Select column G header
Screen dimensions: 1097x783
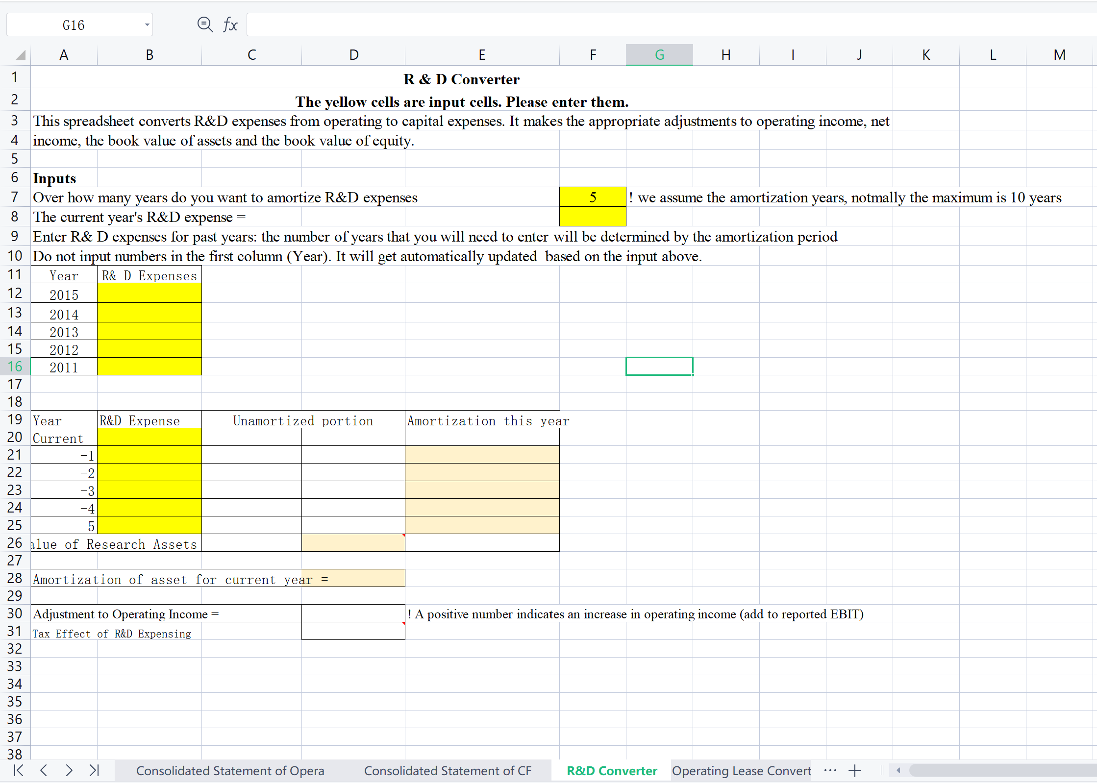tap(659, 55)
